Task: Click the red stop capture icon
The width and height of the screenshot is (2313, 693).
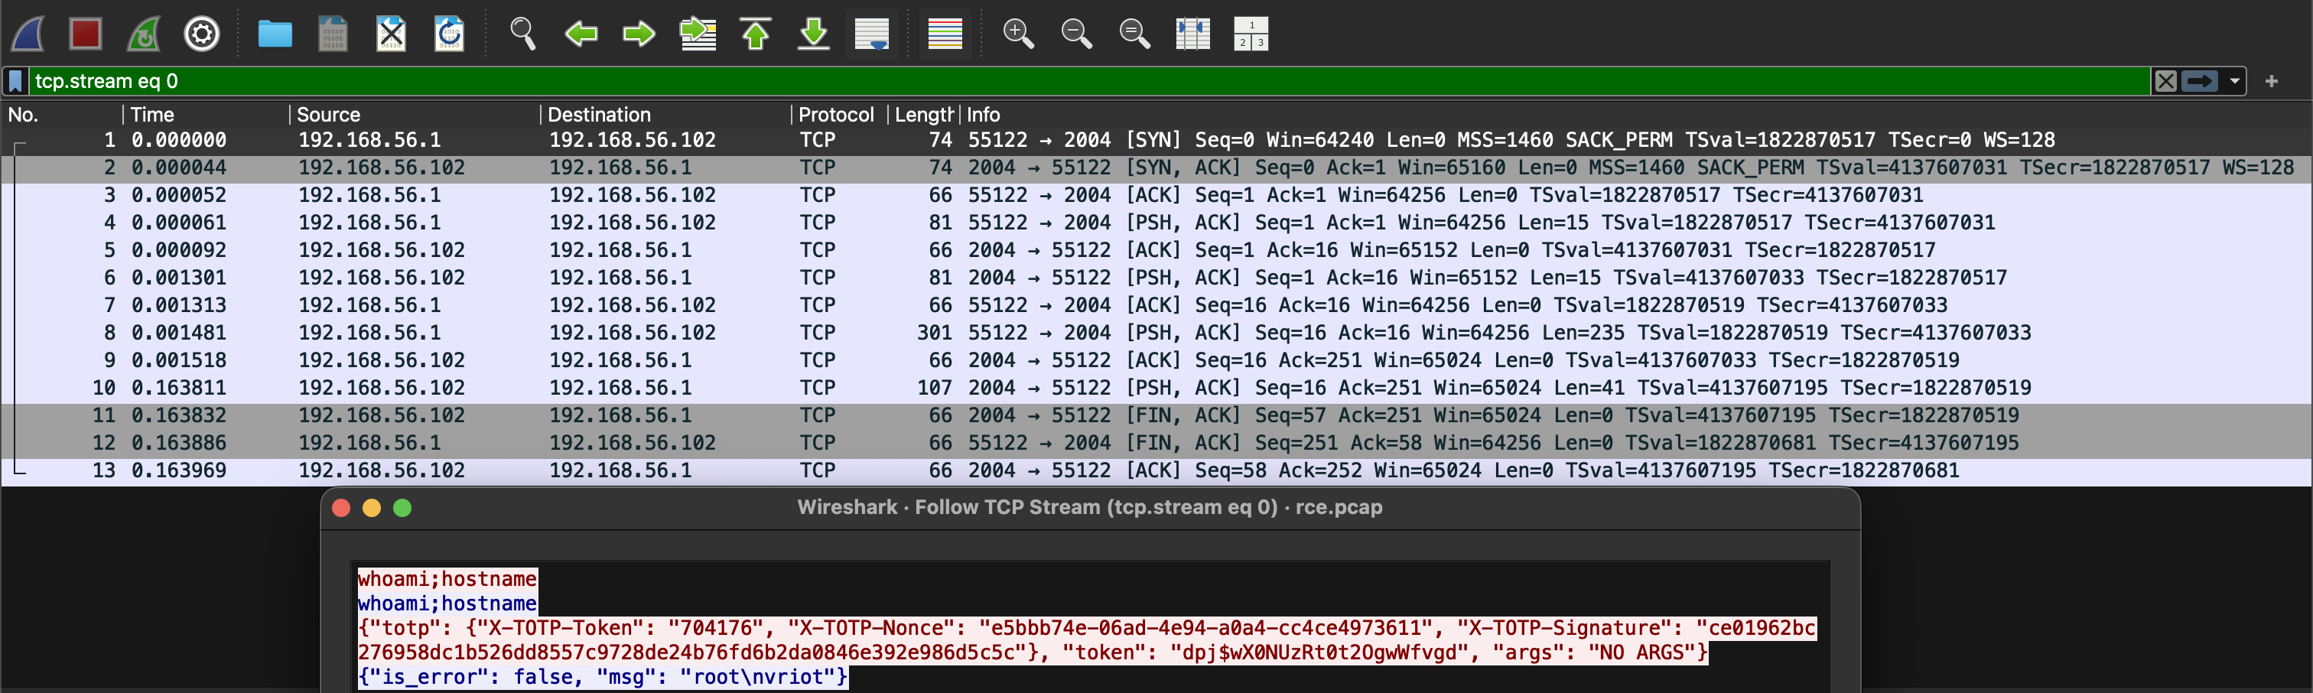Action: 86,34
